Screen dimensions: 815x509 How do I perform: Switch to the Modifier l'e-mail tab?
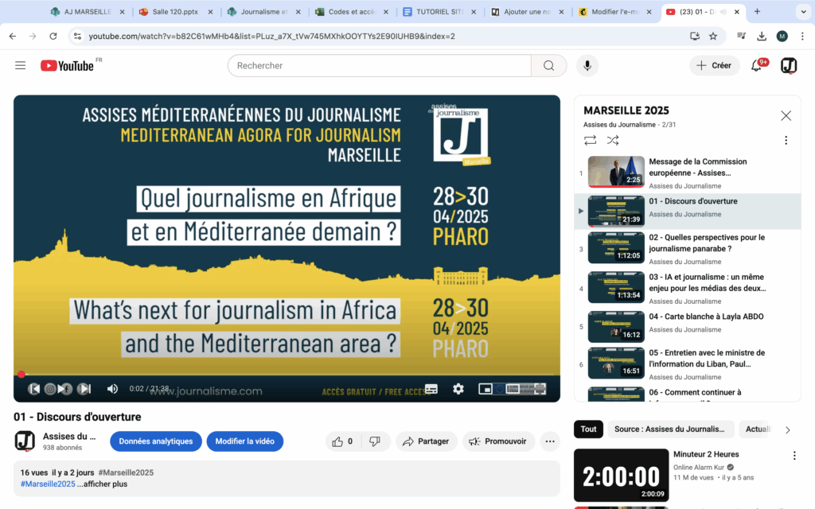click(x=614, y=11)
